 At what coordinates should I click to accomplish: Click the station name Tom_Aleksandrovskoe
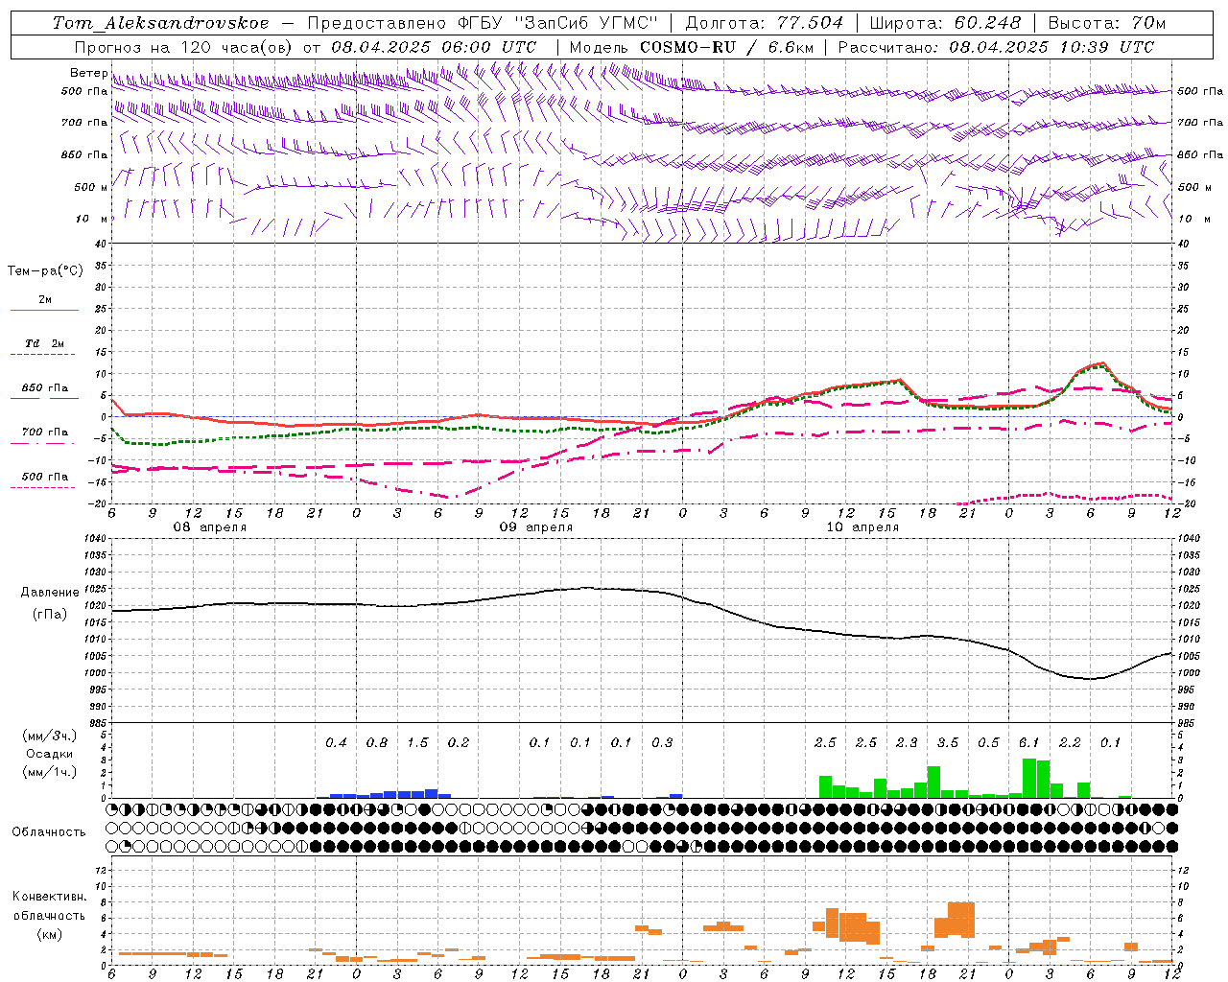point(160,23)
